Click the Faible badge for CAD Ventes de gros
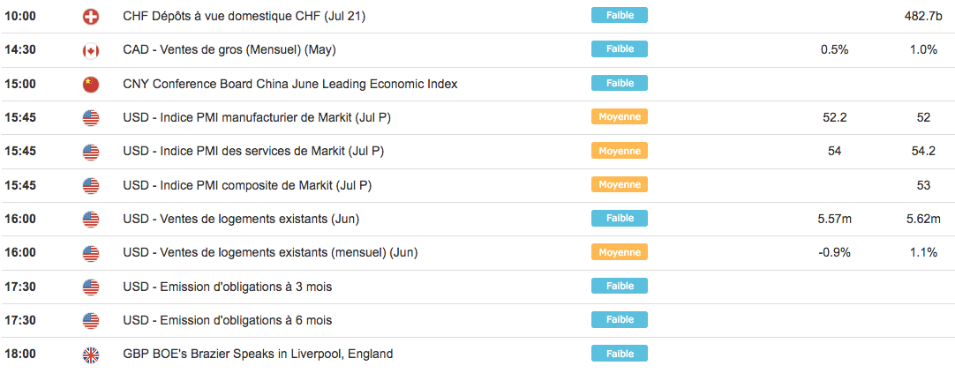Screen dimensions: 955x373 [x=619, y=49]
